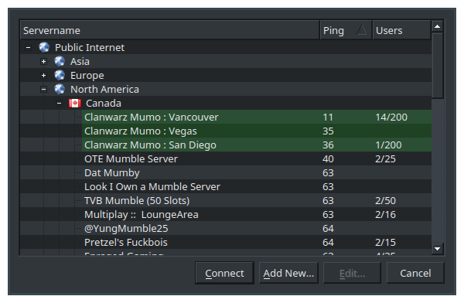Expand the Europe region node
Image resolution: width=464 pixels, height=303 pixels.
coord(43,75)
